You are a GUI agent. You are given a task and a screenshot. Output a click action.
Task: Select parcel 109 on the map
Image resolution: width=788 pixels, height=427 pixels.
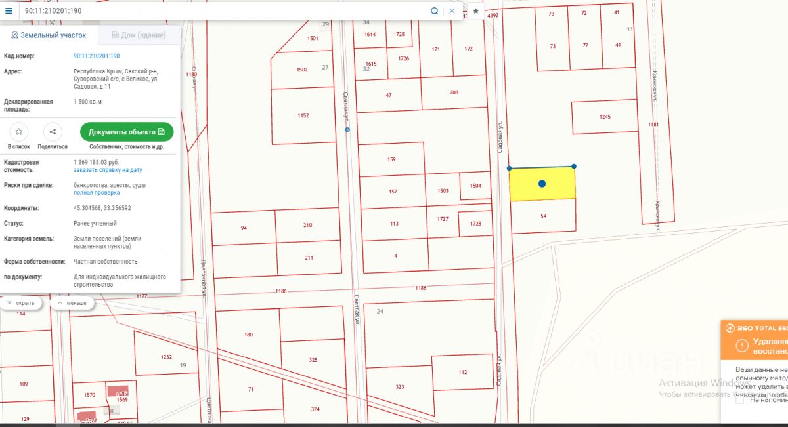[25, 384]
